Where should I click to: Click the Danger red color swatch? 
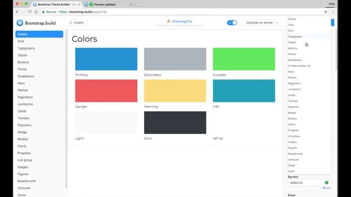(106, 91)
